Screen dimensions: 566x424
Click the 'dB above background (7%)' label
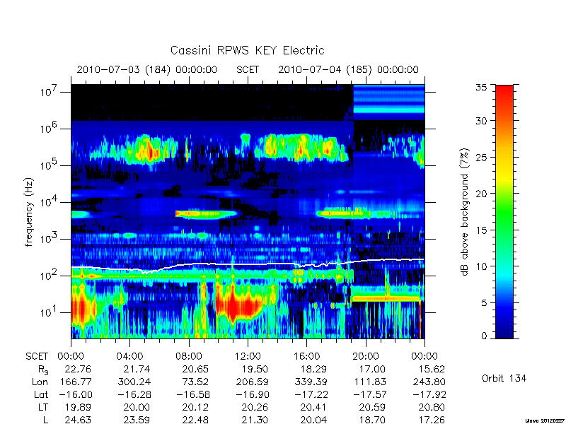465,212
